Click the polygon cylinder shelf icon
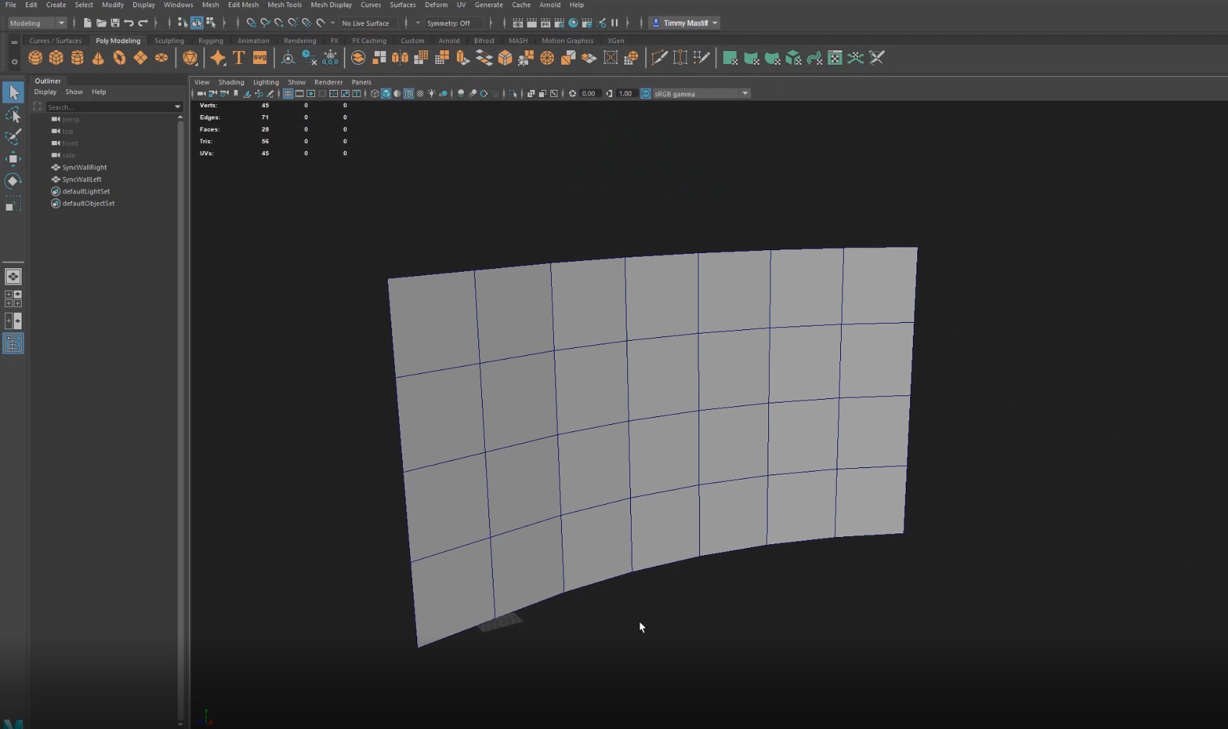1228x729 pixels. tap(77, 58)
